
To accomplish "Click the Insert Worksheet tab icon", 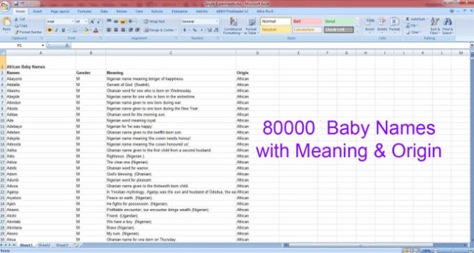I will tap(75, 245).
